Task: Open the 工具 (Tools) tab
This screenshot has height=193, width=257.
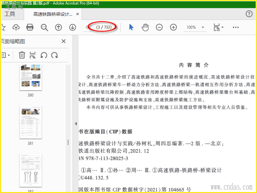Action: [x=10, y=14]
